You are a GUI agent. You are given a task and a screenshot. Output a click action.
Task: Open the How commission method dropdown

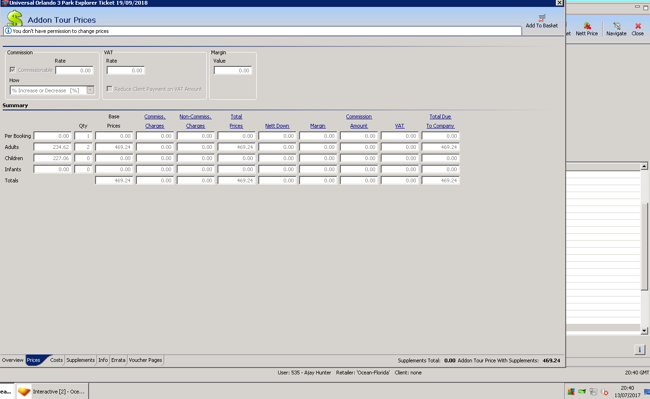91,90
